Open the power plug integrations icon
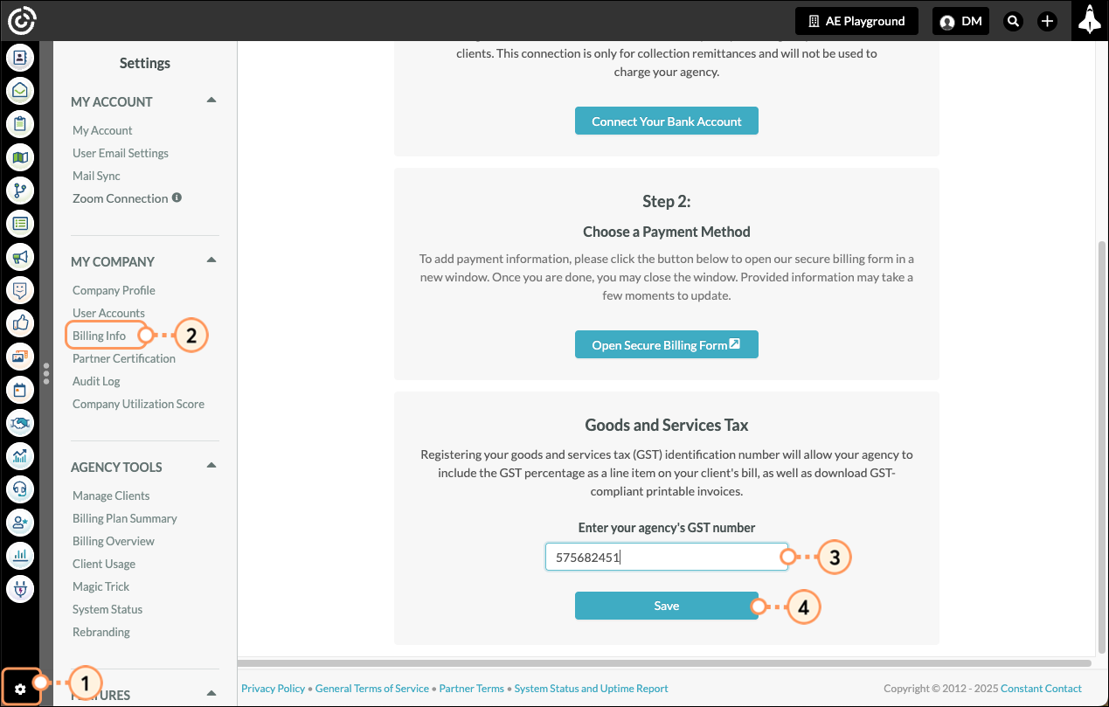Image resolution: width=1109 pixels, height=707 pixels. pyautogui.click(x=20, y=588)
